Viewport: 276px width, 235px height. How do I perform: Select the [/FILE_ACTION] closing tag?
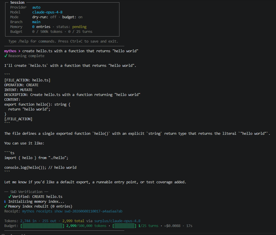pyautogui.click(x=18, y=119)
